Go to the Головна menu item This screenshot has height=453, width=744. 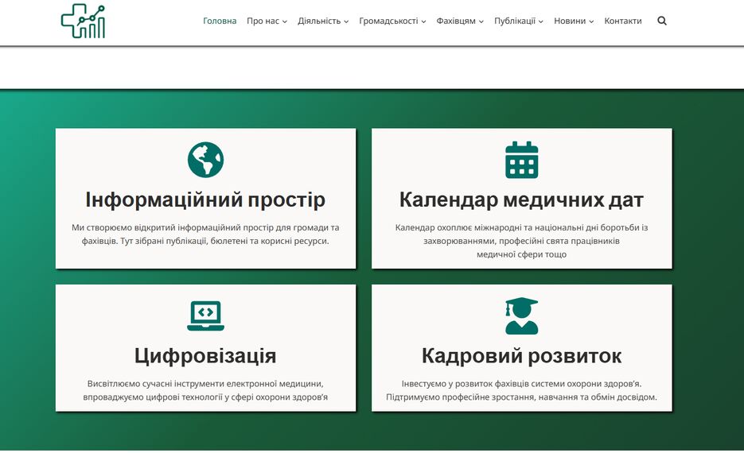click(x=220, y=21)
